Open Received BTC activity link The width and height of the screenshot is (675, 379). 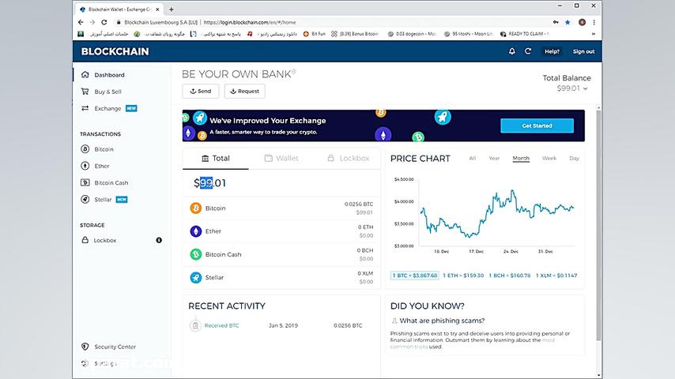coord(221,325)
